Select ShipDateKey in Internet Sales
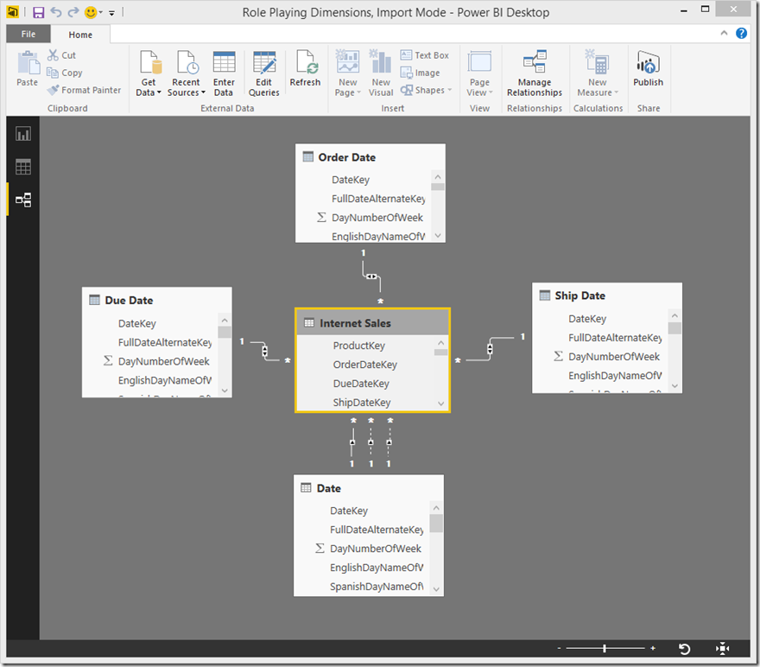The width and height of the screenshot is (760, 667). [362, 403]
